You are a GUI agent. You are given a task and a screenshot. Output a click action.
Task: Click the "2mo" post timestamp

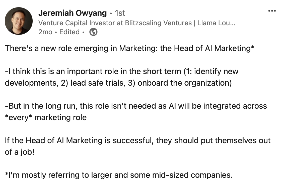[x=45, y=32]
